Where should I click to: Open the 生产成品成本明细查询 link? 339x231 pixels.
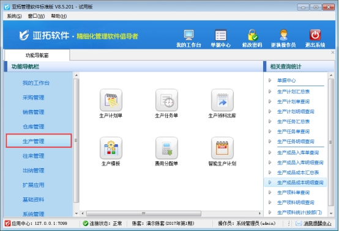coord(300,183)
